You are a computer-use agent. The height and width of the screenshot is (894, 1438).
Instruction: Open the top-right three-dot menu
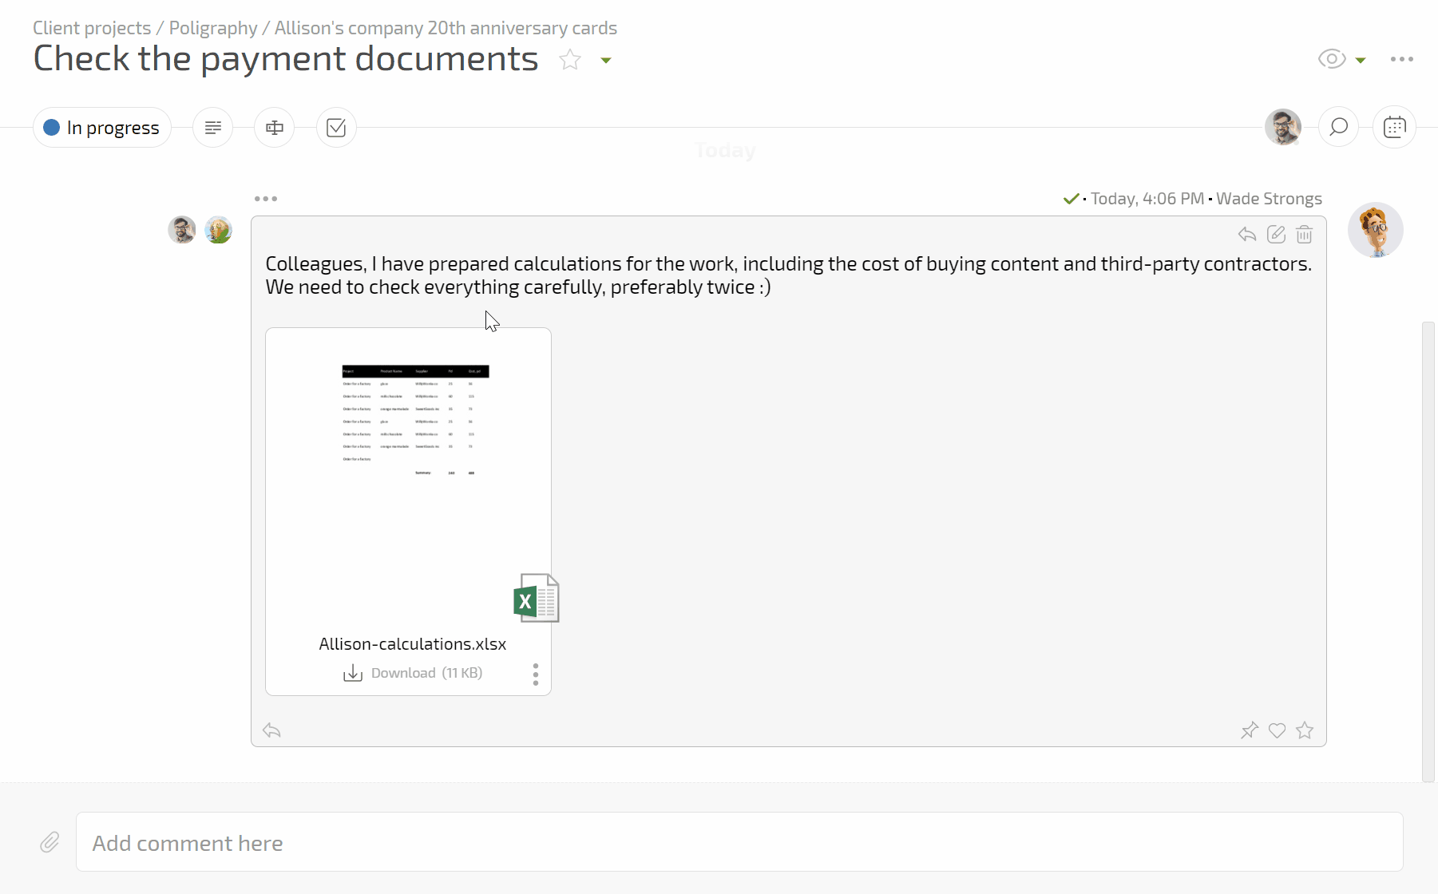coord(1401,59)
